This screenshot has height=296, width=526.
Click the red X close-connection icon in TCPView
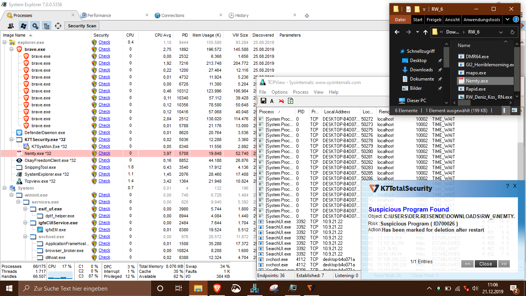(x=281, y=101)
